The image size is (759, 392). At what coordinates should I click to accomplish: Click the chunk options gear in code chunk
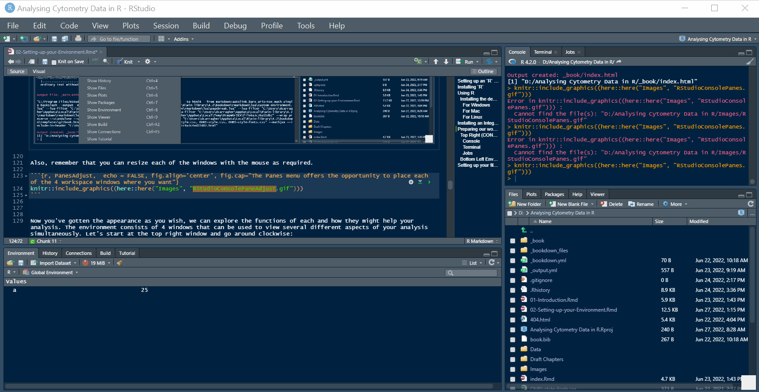click(411, 182)
